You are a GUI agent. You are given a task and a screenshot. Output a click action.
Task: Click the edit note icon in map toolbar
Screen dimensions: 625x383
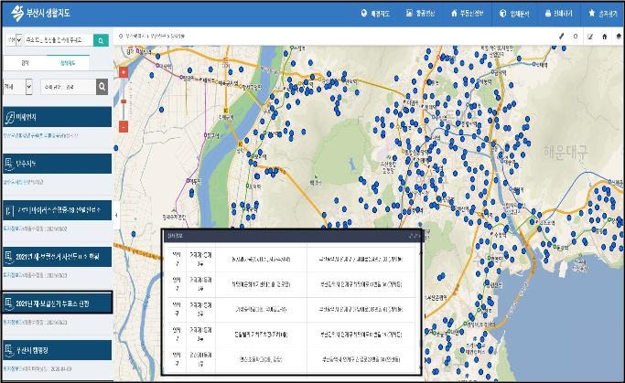(589, 37)
